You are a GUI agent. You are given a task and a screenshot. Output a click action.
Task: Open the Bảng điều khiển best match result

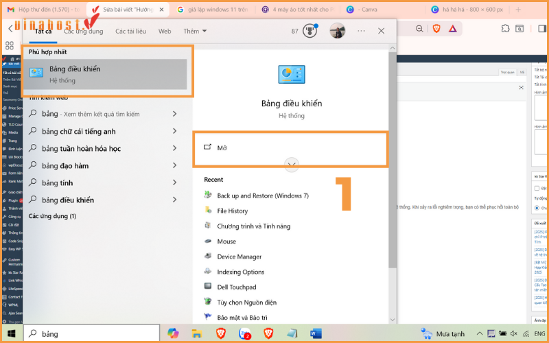[x=106, y=74]
